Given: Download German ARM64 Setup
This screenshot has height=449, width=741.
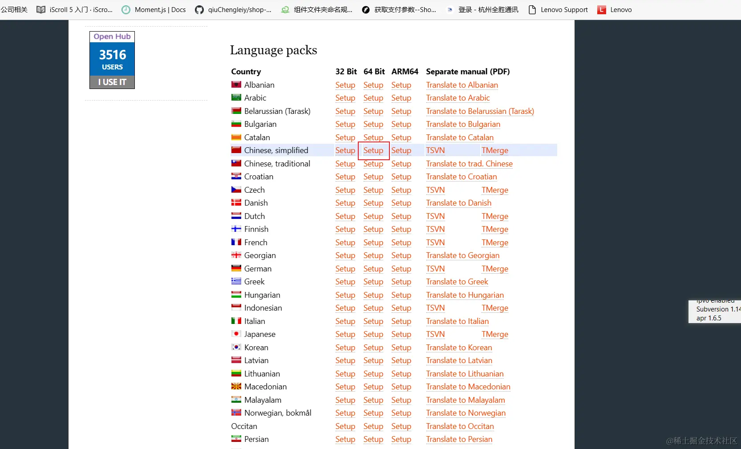Looking at the screenshot, I should (401, 269).
